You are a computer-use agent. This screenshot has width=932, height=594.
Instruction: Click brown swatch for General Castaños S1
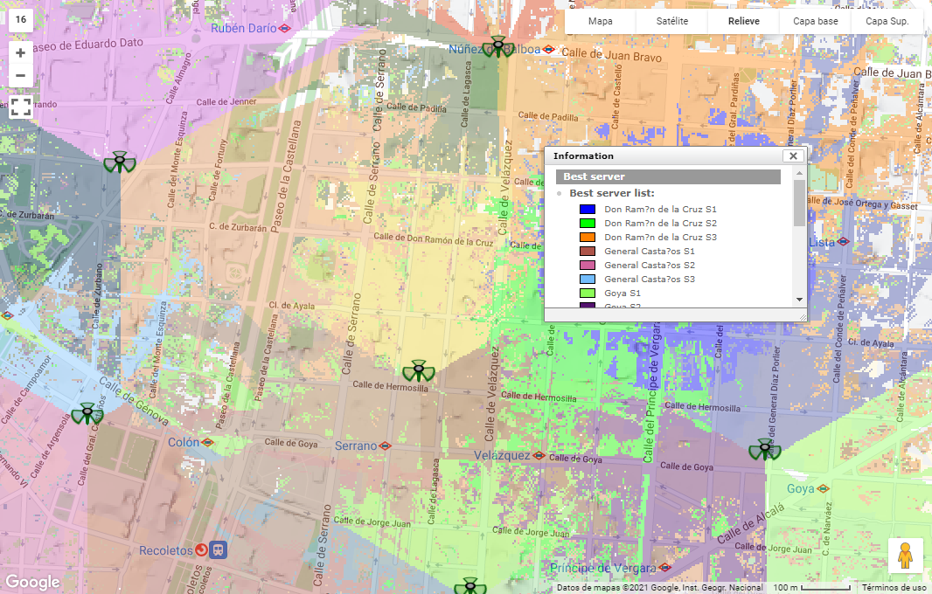(x=588, y=252)
